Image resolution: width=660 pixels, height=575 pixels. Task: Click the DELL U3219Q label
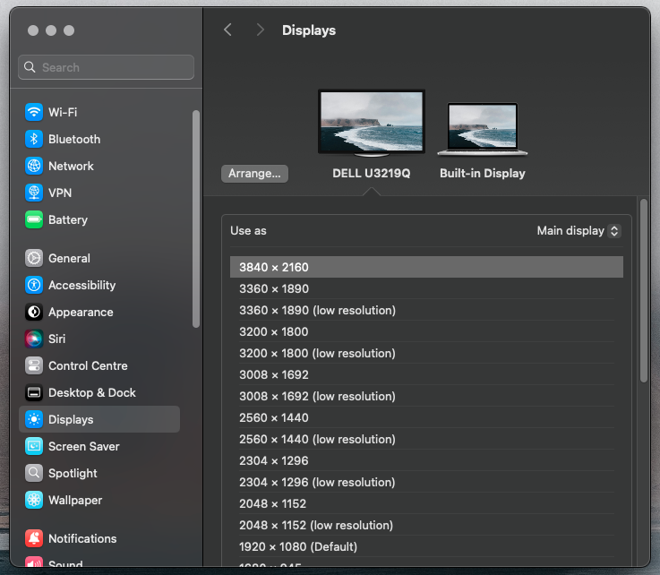point(372,174)
